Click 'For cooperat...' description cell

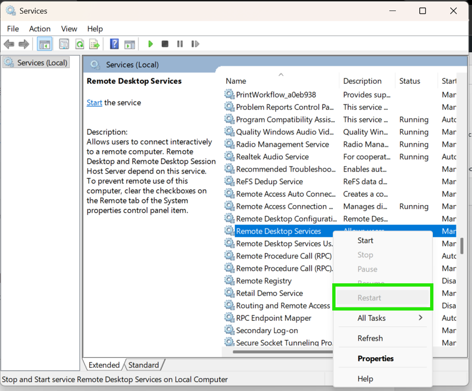(x=367, y=157)
